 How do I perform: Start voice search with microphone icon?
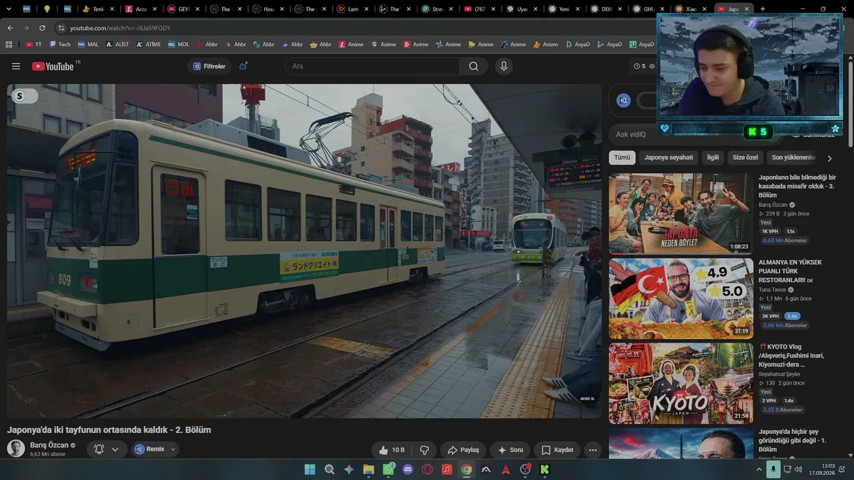click(504, 66)
